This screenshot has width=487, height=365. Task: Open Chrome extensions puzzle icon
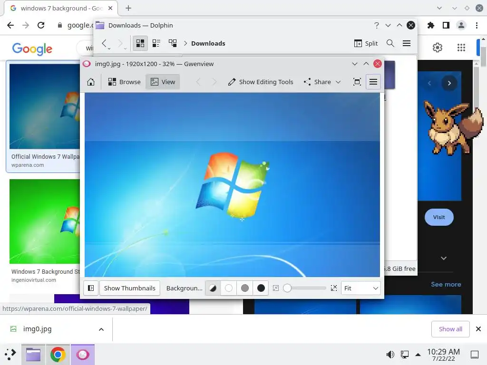[x=431, y=25]
